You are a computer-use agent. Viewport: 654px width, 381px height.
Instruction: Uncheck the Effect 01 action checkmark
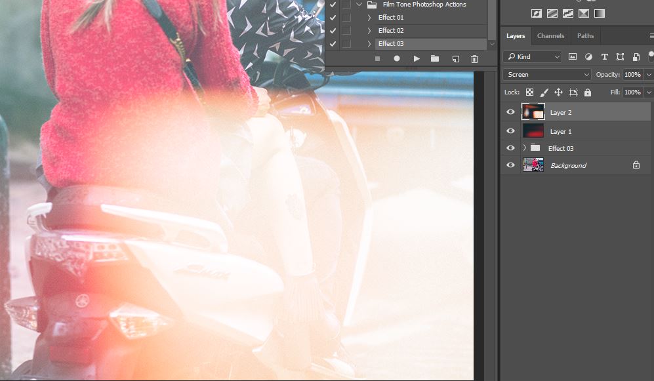tap(333, 18)
